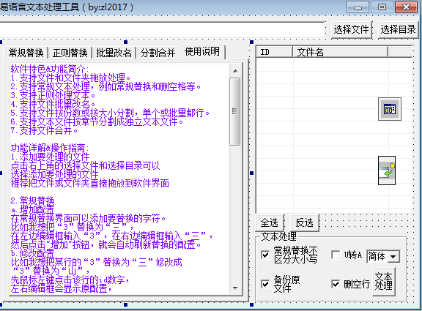Click the drag-drop component icon with green arrow
422x311 pixels.
pos(387,171)
